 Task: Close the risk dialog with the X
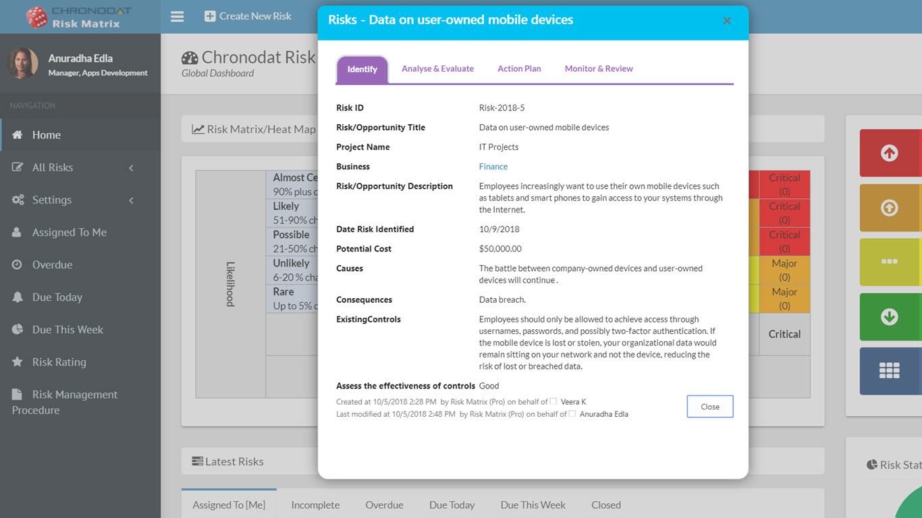[727, 21]
